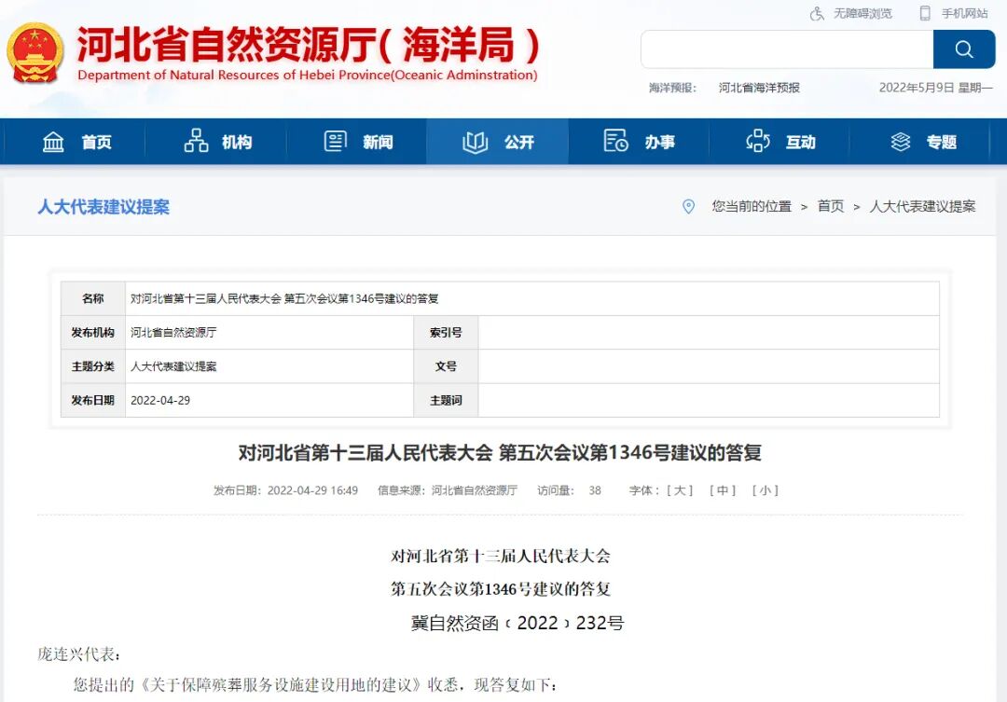Click the search magnifier icon
Screen dimensions: 1007x702
(x=964, y=48)
